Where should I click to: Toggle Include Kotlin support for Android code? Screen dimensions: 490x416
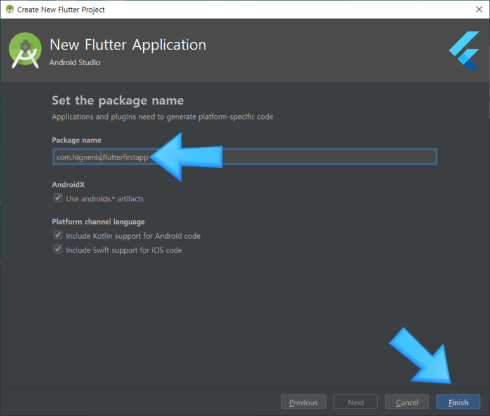[x=58, y=235]
